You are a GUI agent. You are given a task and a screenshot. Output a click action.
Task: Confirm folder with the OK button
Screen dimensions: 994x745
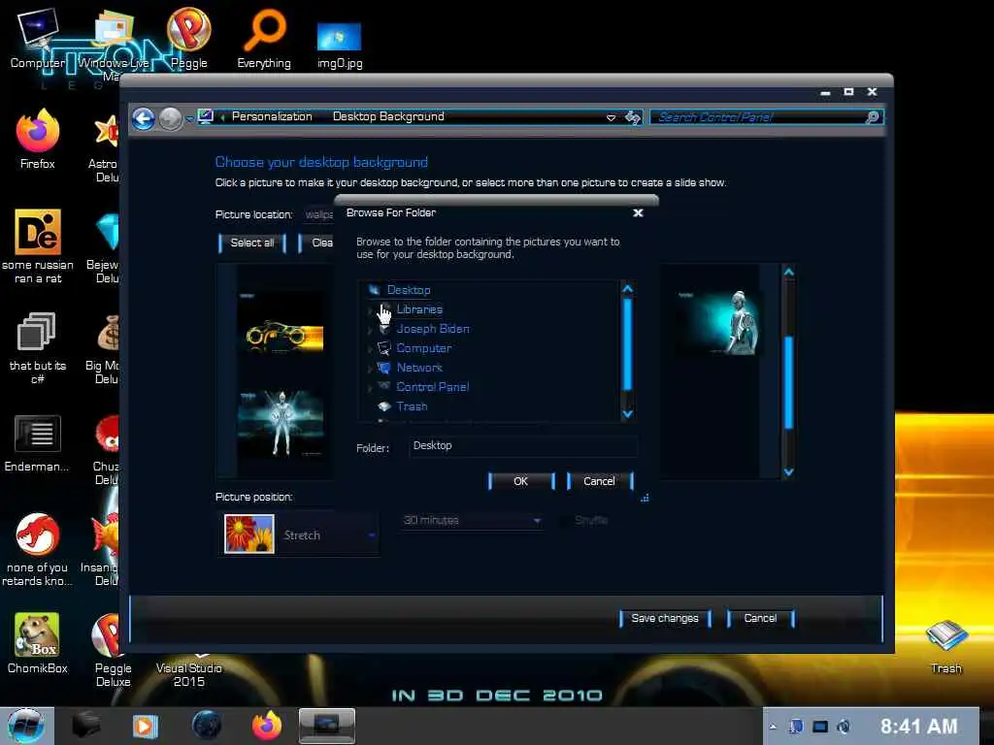click(521, 481)
